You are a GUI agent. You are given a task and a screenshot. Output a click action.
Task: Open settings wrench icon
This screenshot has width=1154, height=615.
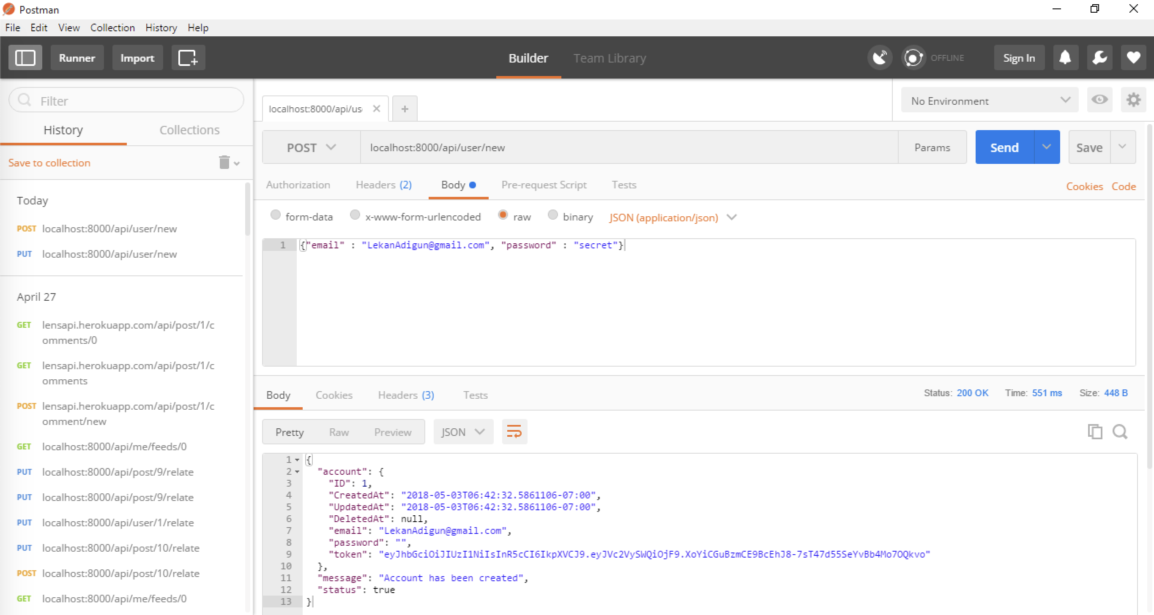click(x=1099, y=58)
